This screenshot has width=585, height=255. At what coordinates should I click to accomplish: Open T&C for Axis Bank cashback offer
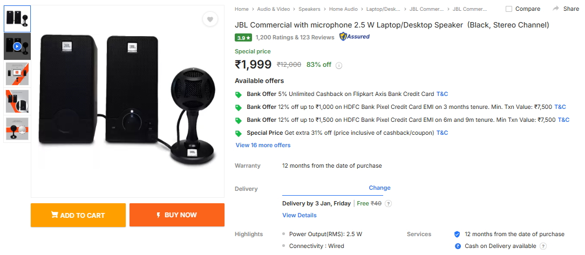click(442, 94)
